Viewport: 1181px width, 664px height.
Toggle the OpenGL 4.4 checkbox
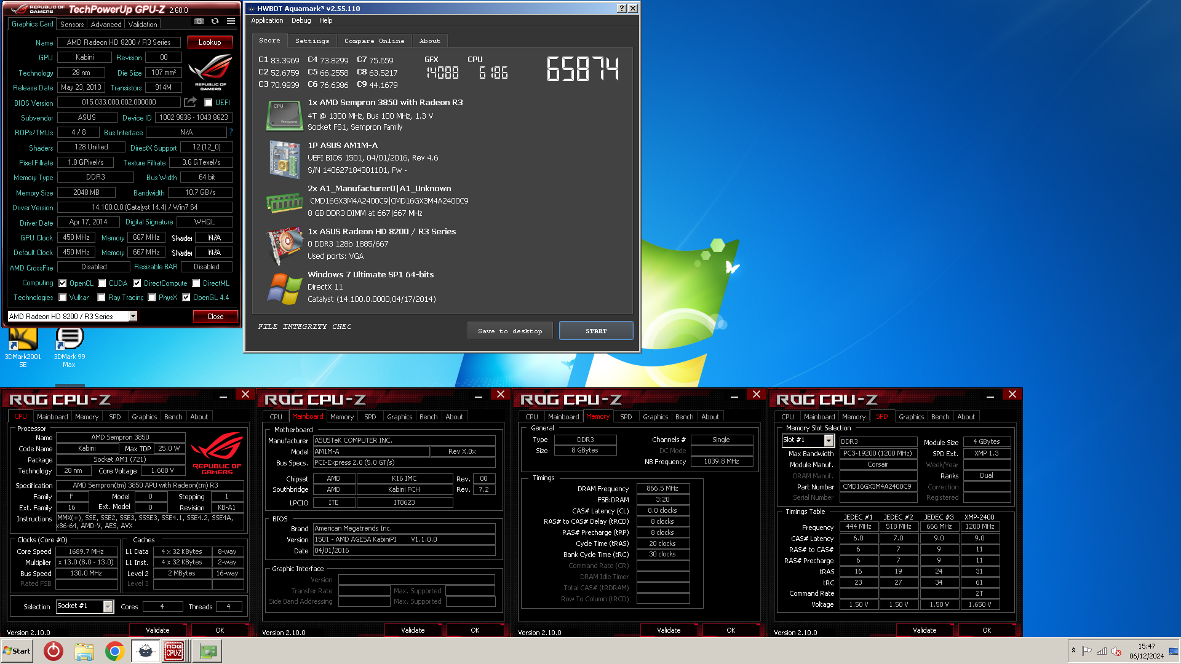(186, 298)
